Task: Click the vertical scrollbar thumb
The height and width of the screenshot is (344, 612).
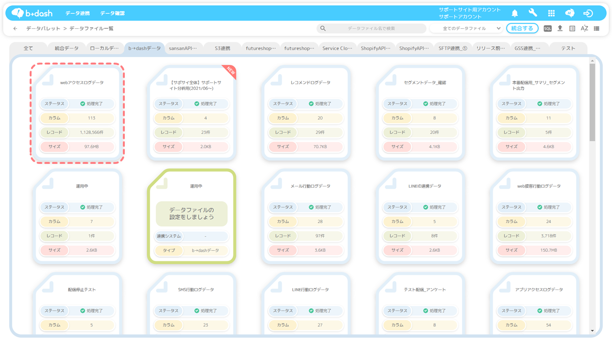Action: [592, 103]
